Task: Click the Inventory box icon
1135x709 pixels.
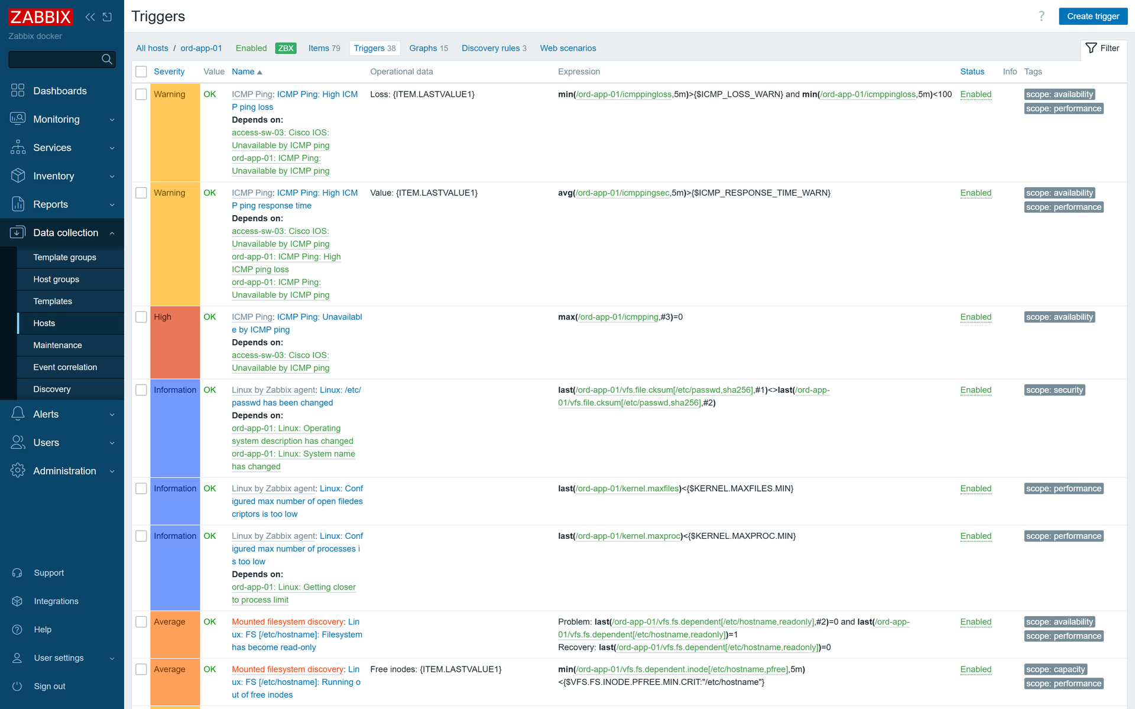Action: [x=18, y=175]
